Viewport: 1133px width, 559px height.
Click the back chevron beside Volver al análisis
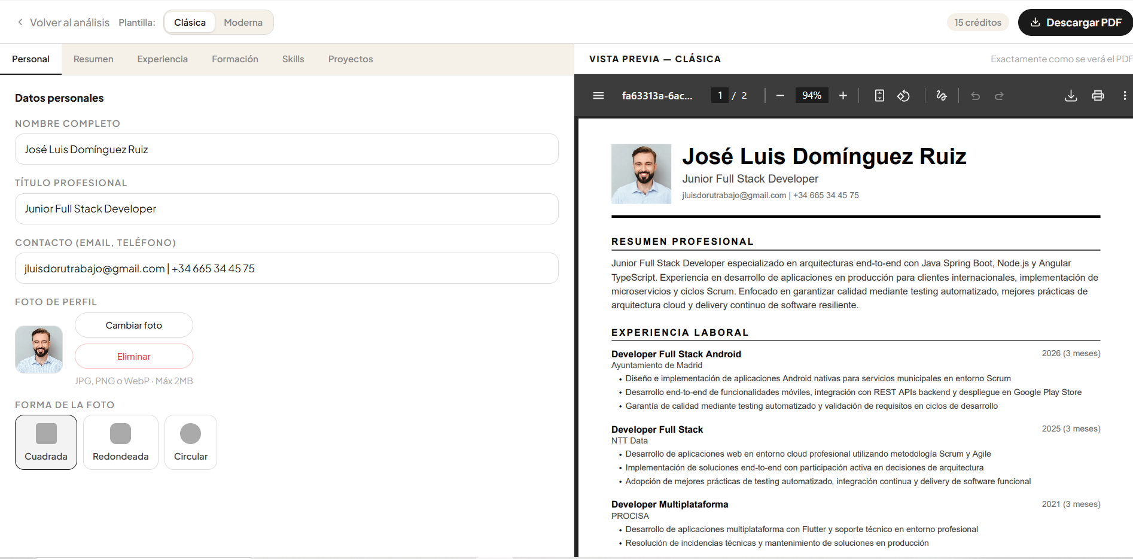(20, 22)
